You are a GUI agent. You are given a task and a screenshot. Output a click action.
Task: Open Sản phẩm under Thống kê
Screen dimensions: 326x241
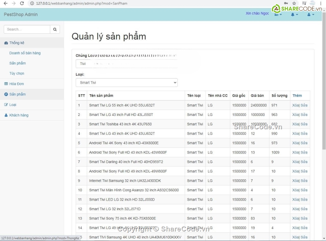point(18,63)
